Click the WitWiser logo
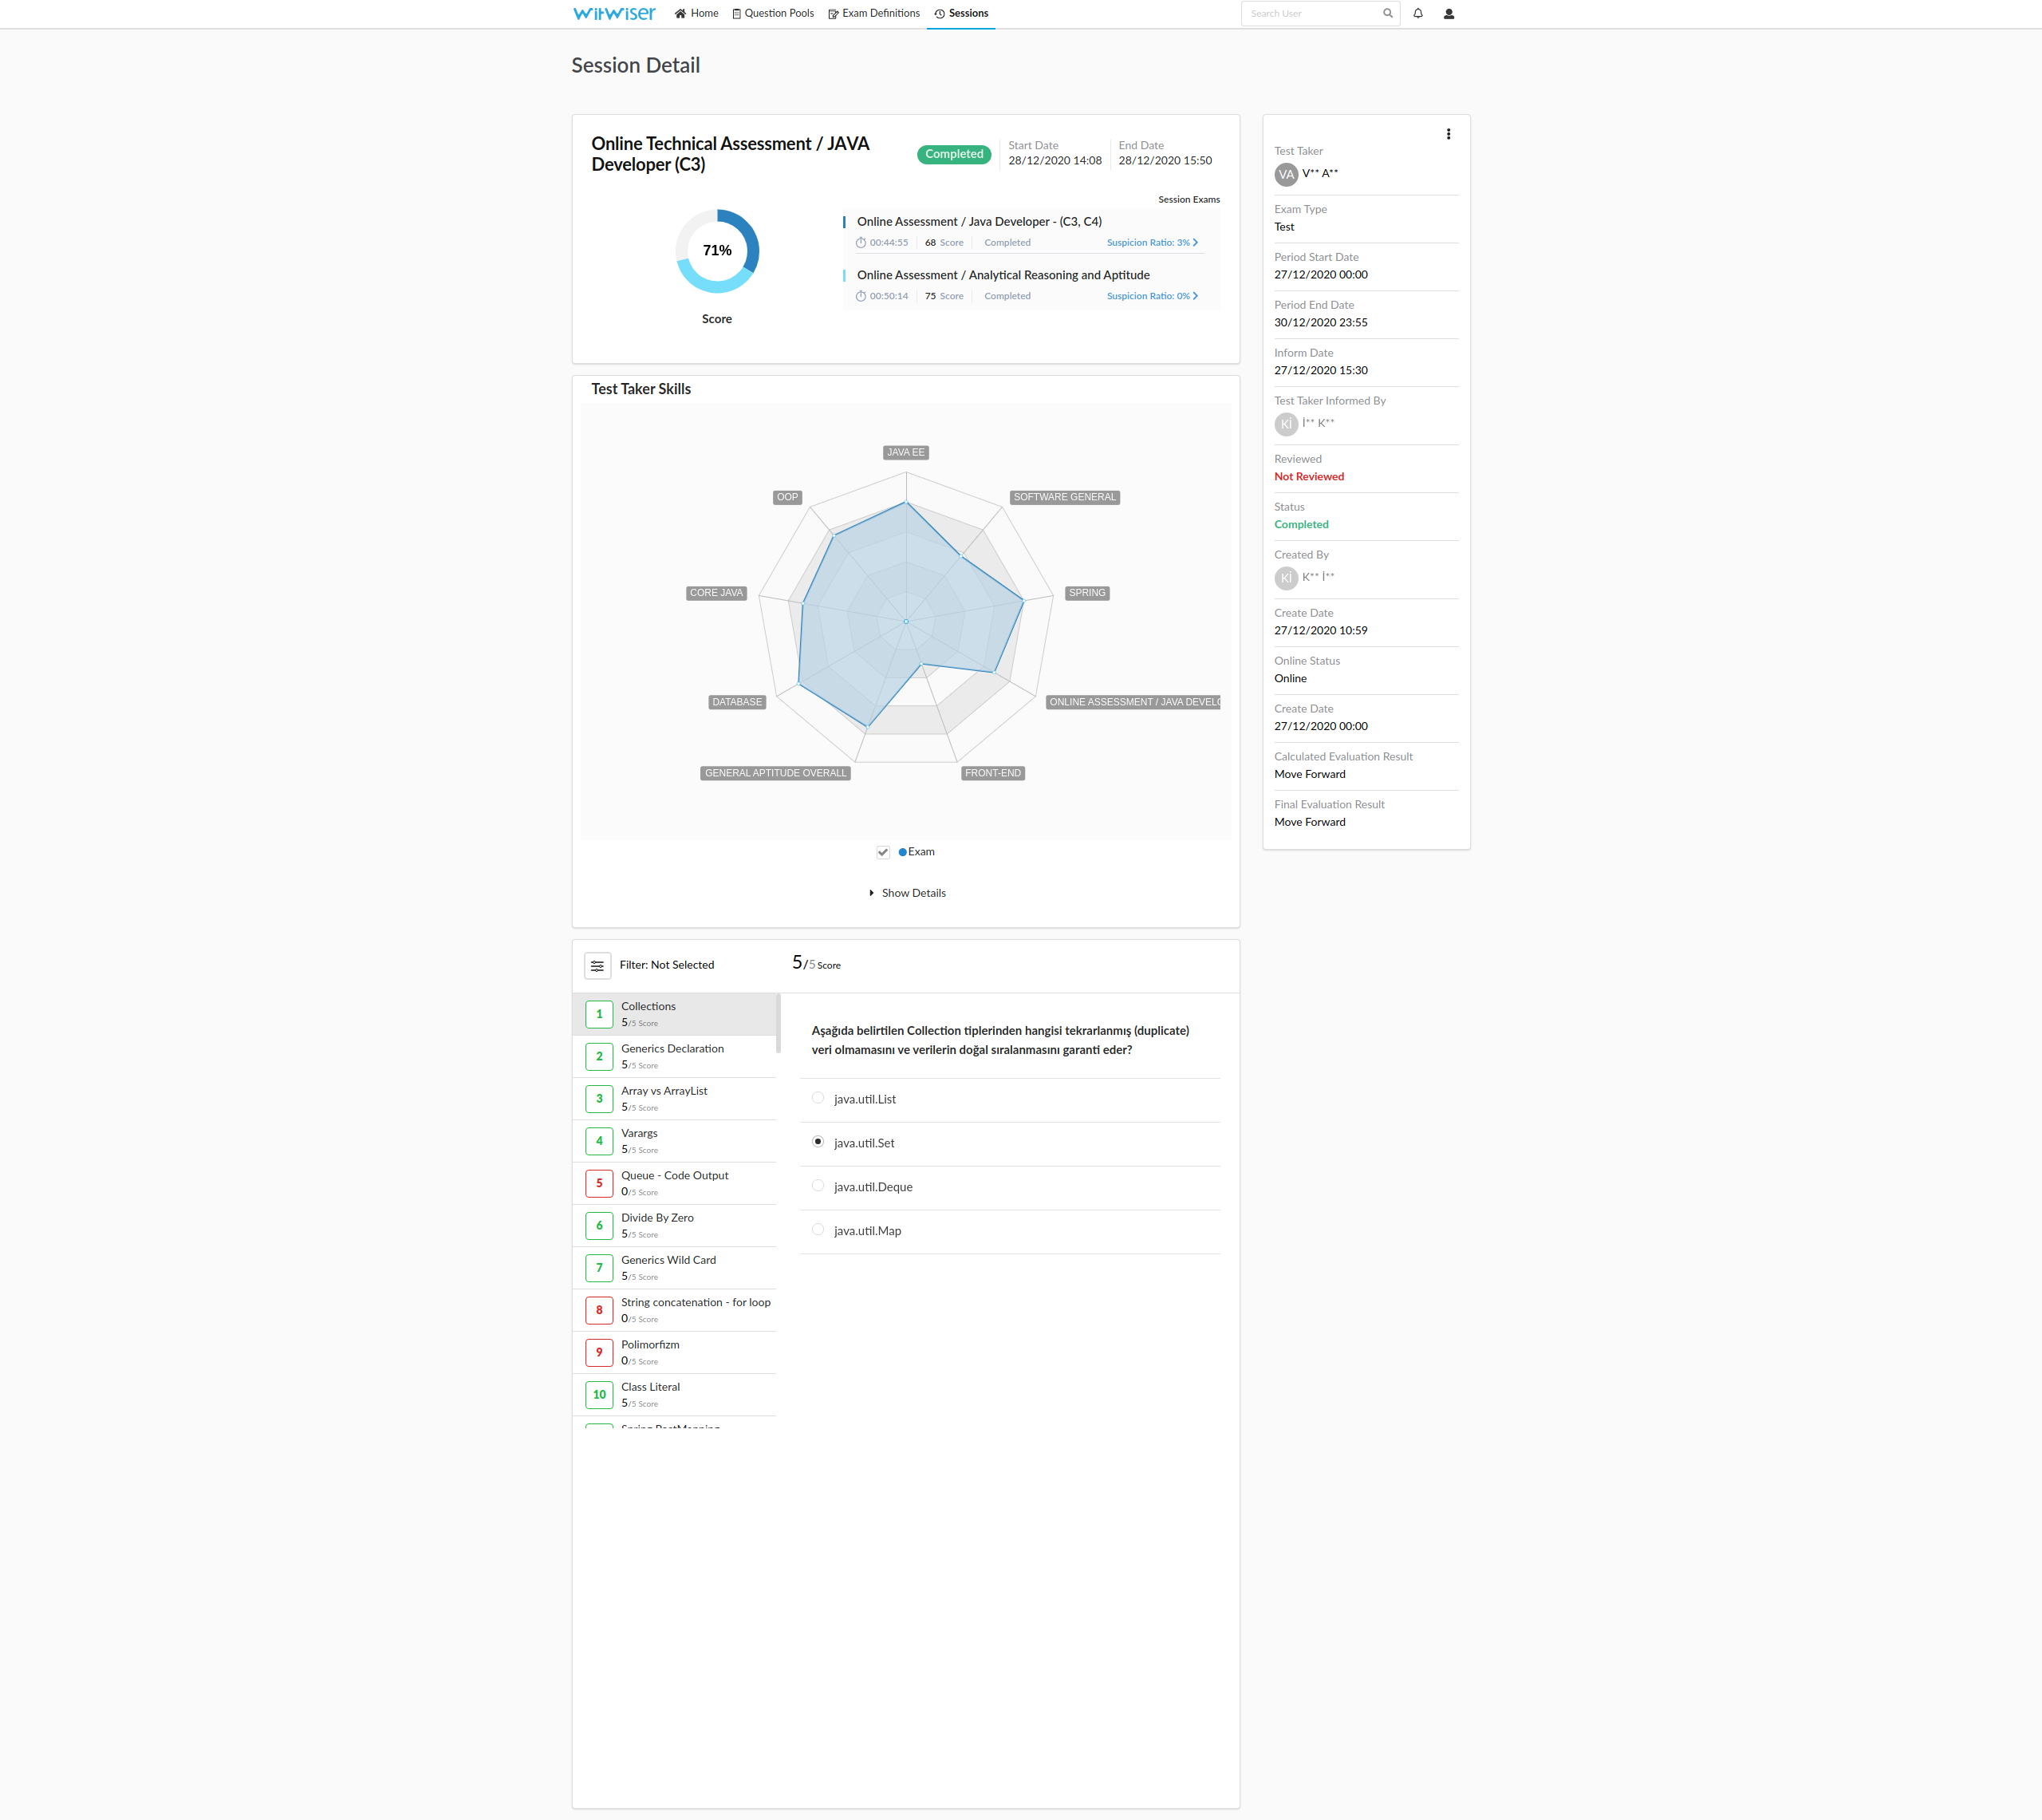 [x=613, y=13]
